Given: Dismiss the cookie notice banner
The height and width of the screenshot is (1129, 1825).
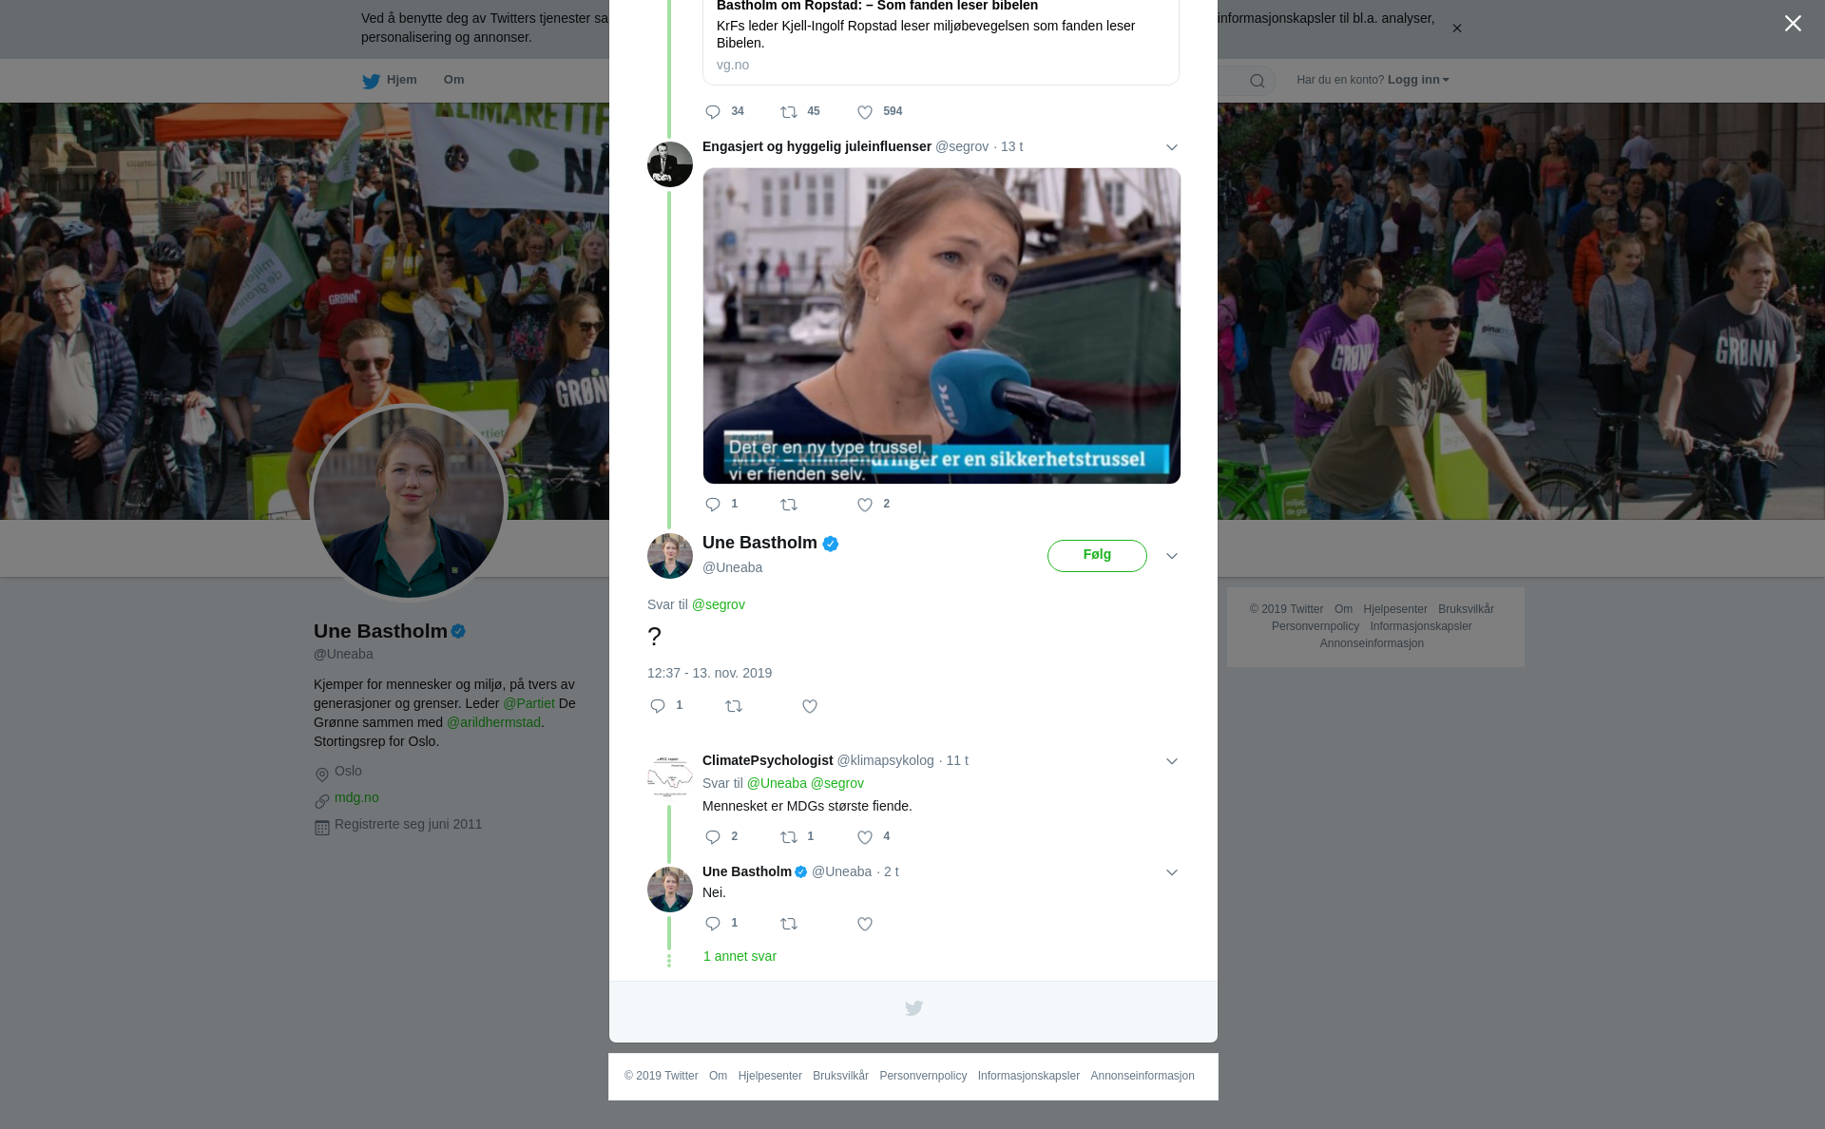Looking at the screenshot, I should click(1456, 29).
